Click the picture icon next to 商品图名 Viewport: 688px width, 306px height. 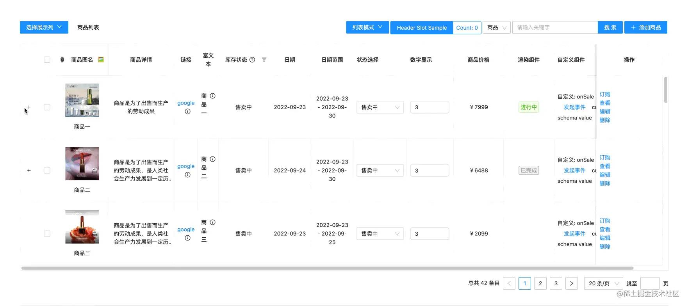[x=101, y=60]
